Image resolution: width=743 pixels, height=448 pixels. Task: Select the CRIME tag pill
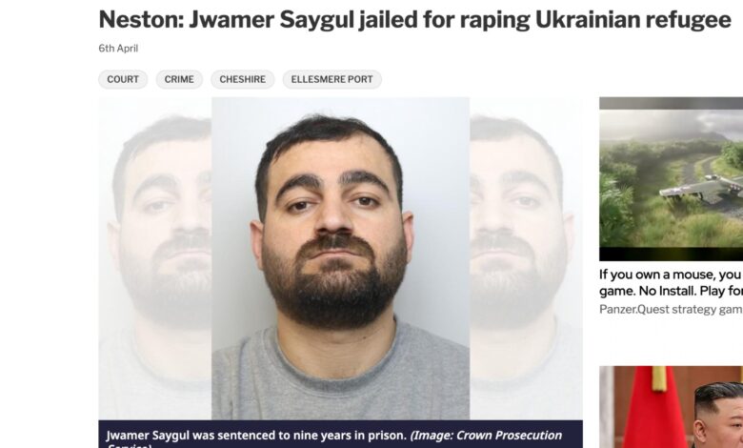[x=179, y=79]
